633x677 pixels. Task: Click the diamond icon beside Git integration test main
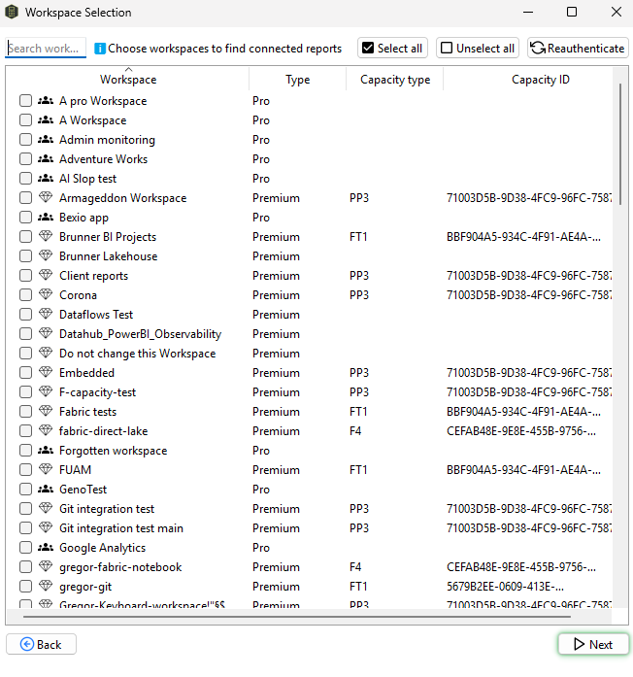[46, 527]
